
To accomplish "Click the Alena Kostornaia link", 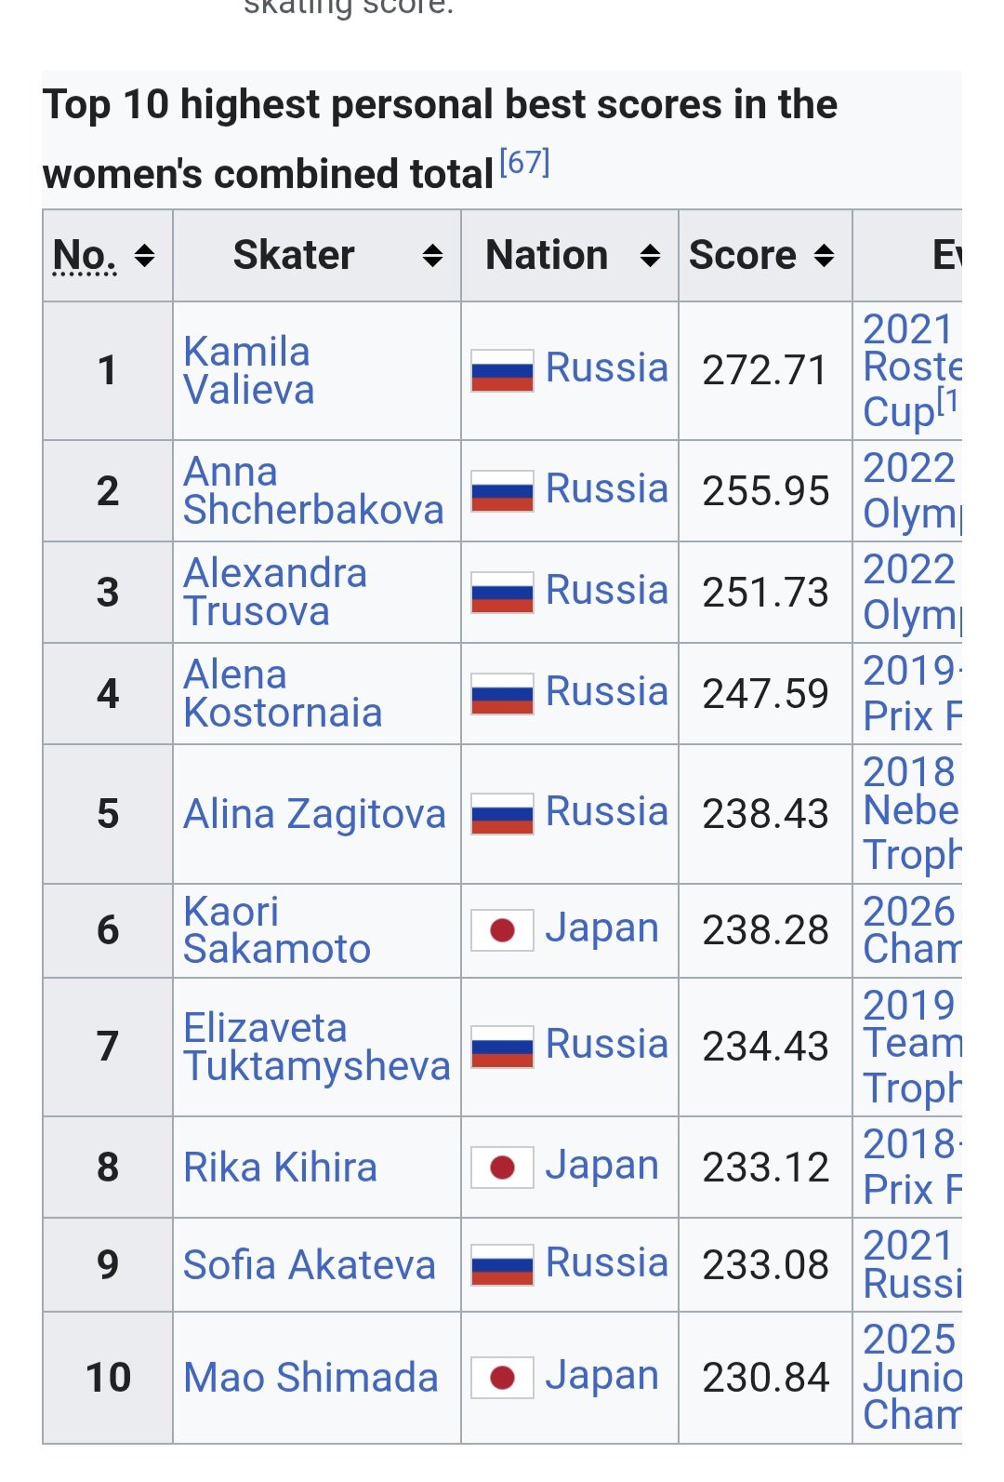I will click(x=282, y=693).
